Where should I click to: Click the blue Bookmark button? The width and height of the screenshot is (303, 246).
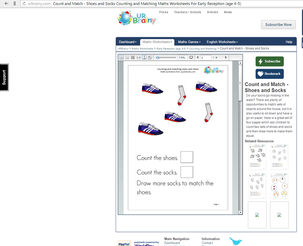pyautogui.click(x=270, y=74)
